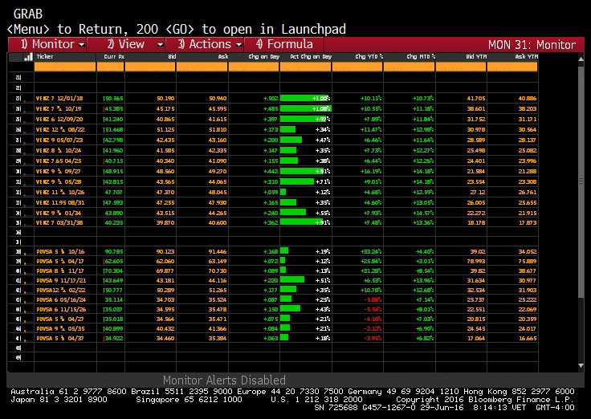The width and height of the screenshot is (591, 419).
Task: Select ticker VENZ 6 12/09/20
Action: pos(59,120)
